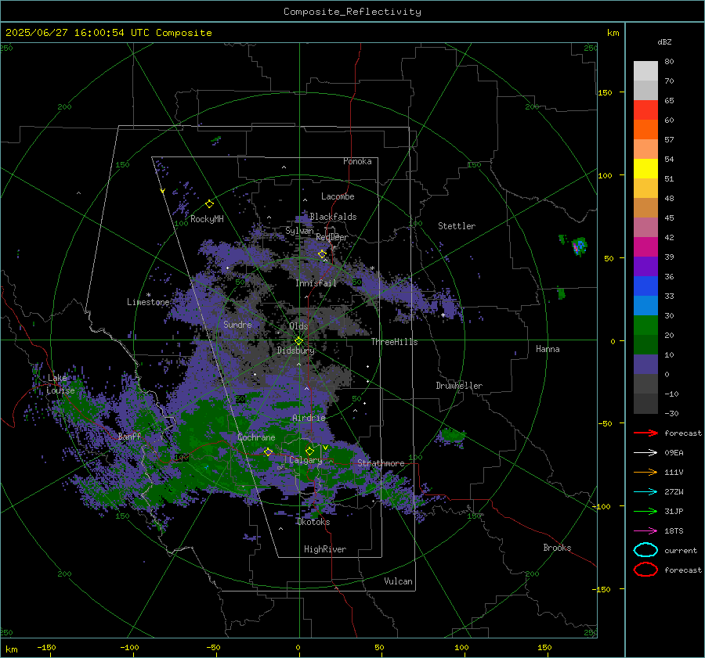Click the 51 dBZ yellow color swatch

(645, 169)
